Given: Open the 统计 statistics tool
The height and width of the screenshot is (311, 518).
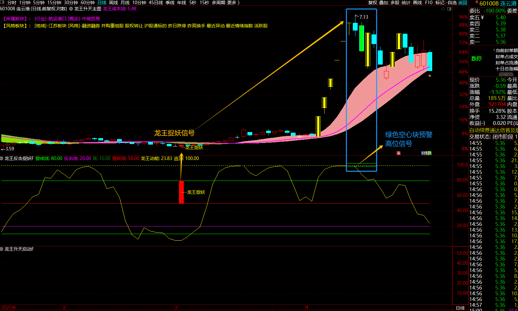Looking at the screenshot, I should click(x=406, y=3).
